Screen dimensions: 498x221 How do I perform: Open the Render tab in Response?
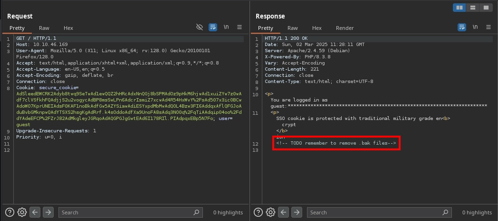tap(345, 28)
